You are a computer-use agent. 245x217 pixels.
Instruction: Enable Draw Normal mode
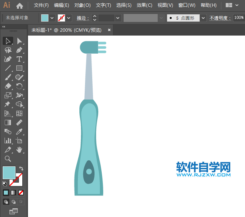6,202
